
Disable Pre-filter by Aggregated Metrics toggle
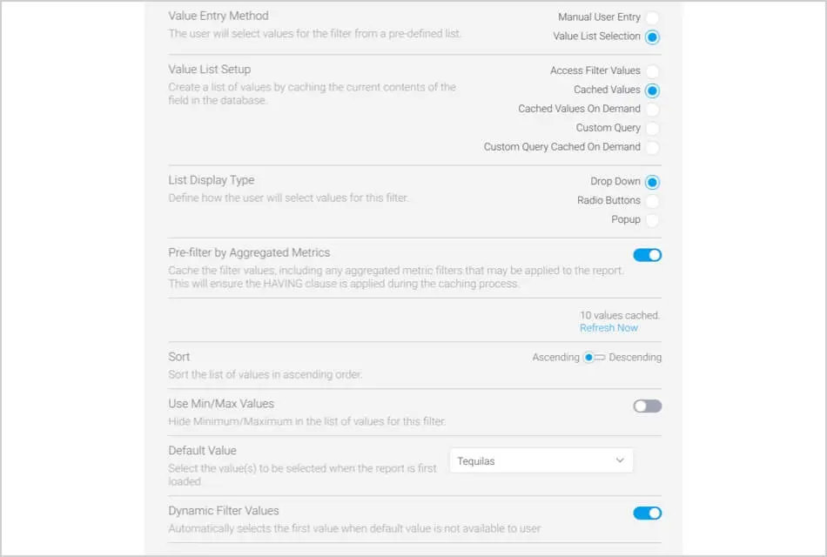click(647, 255)
